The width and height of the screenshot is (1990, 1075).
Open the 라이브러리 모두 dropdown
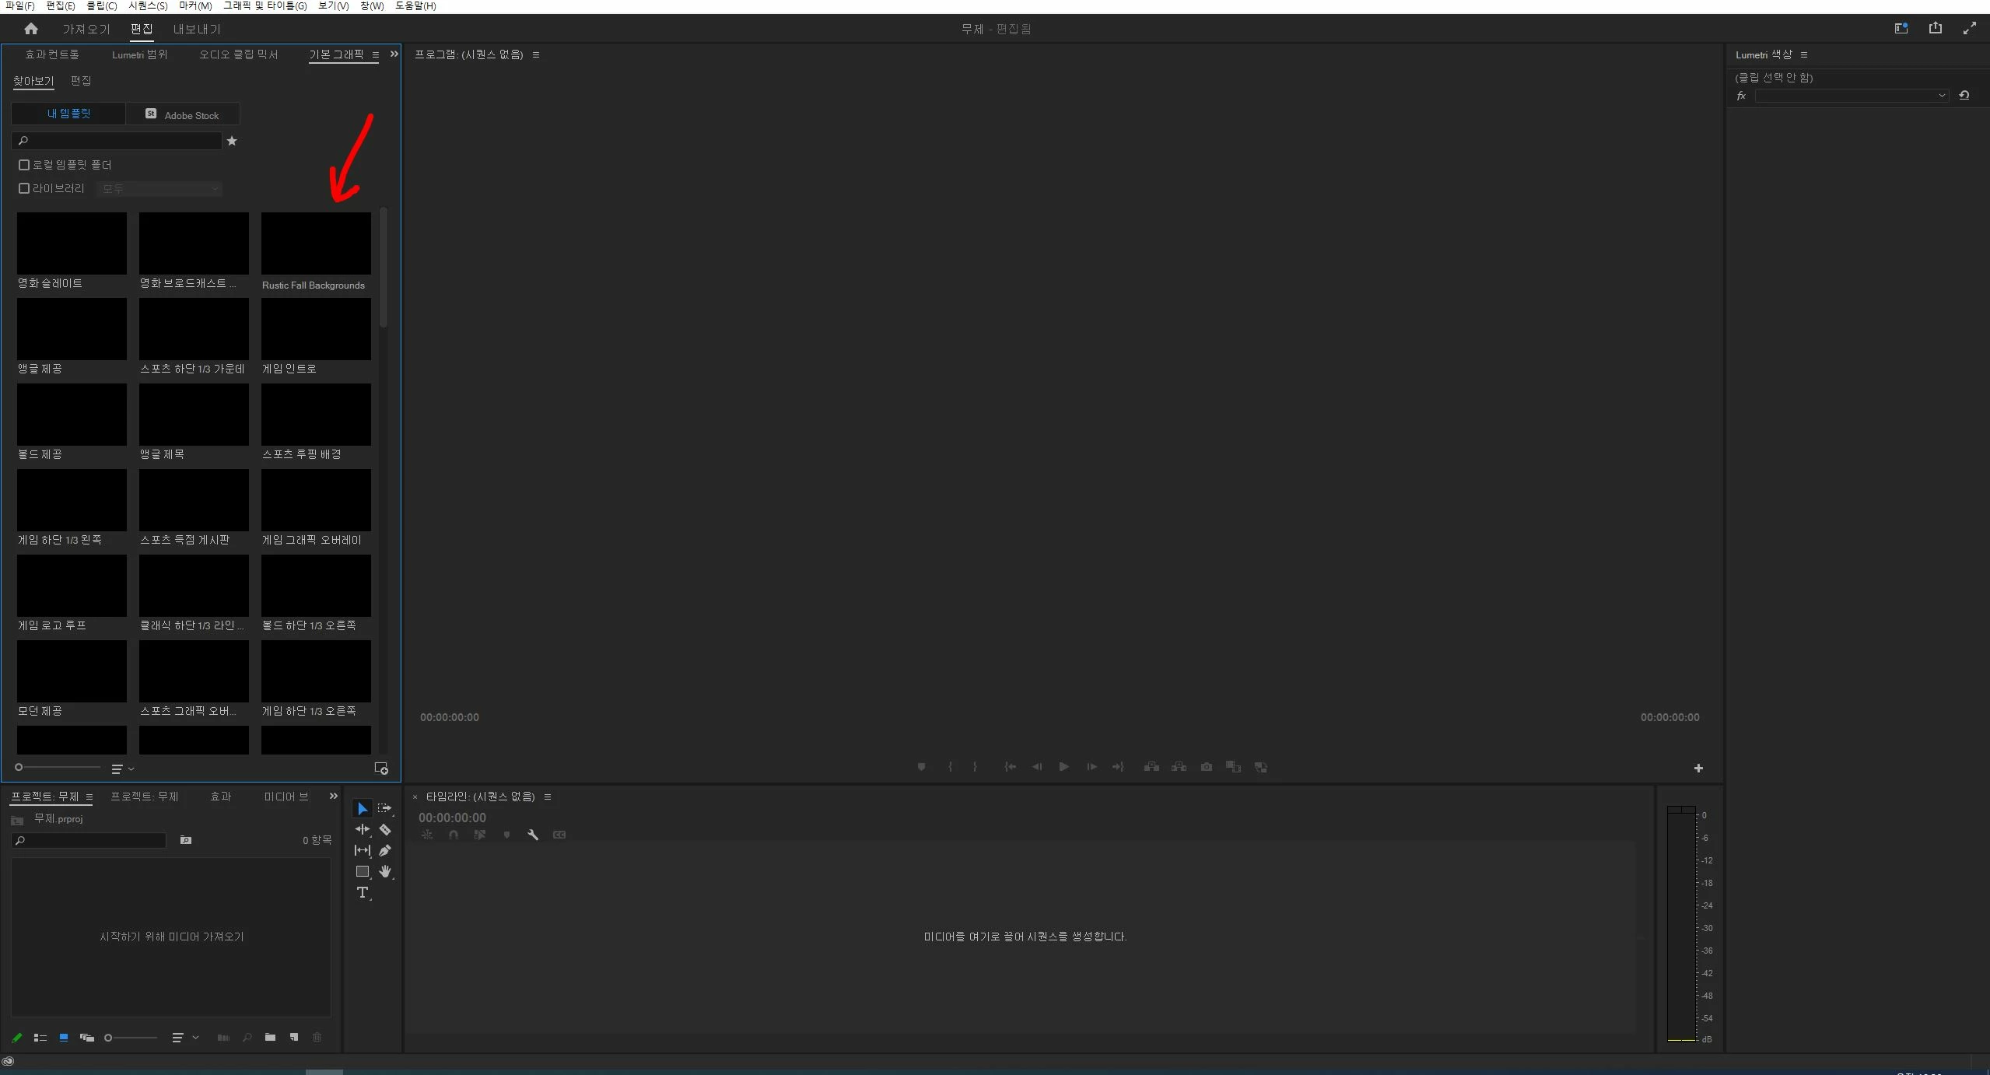coord(159,188)
